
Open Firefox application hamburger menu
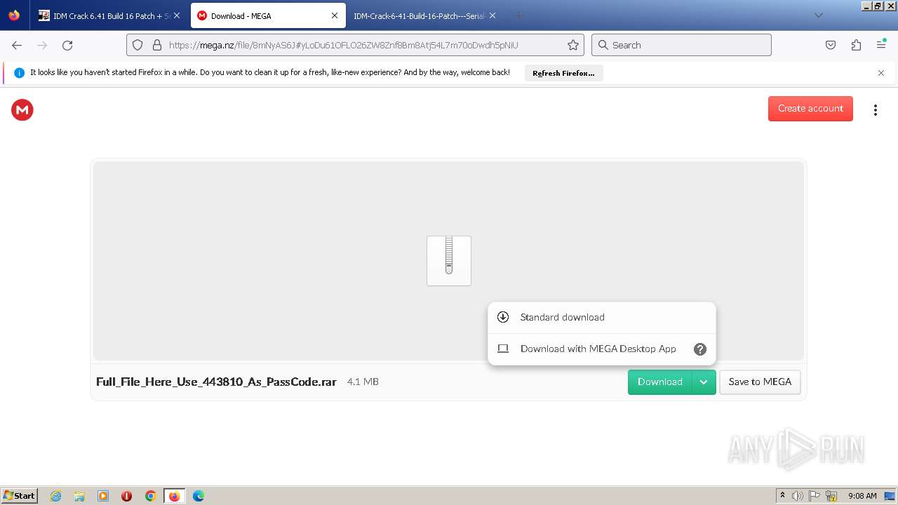coord(881,45)
